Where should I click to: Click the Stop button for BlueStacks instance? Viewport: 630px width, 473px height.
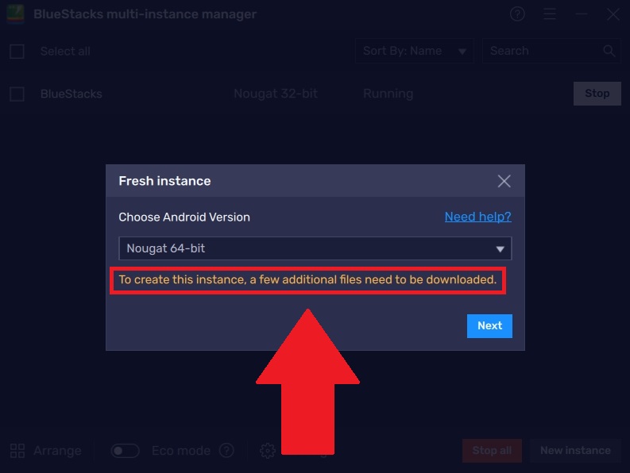click(x=597, y=94)
